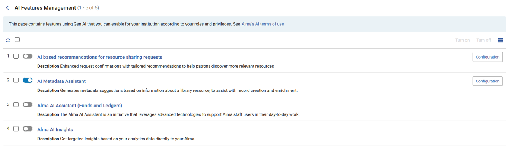
Task: Click the Turn off bulk action
Action: click(484, 40)
